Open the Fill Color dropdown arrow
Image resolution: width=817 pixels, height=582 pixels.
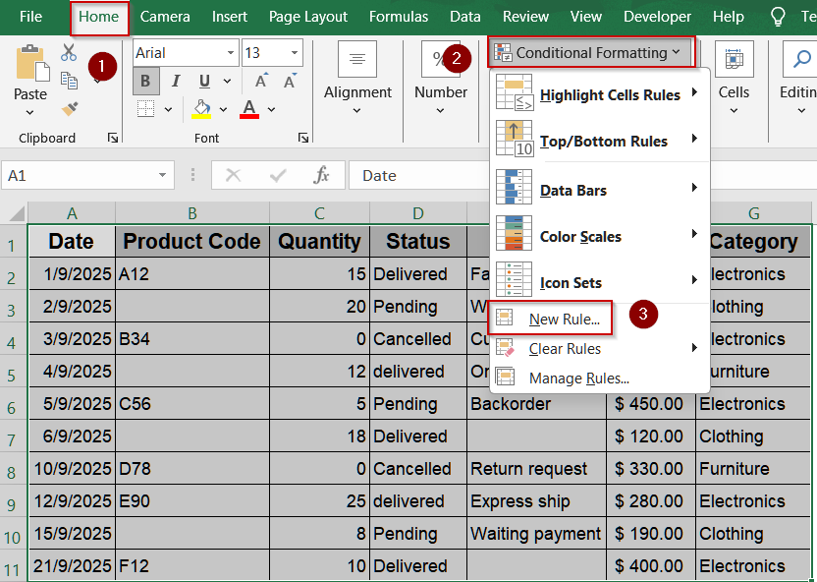[223, 109]
